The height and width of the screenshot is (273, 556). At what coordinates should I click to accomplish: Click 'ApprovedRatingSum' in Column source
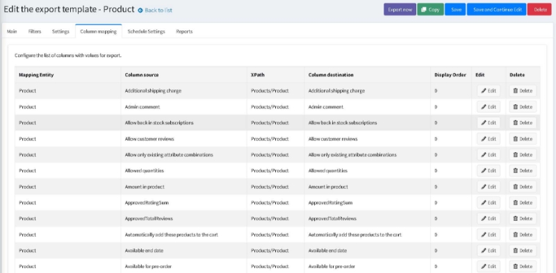147,203
